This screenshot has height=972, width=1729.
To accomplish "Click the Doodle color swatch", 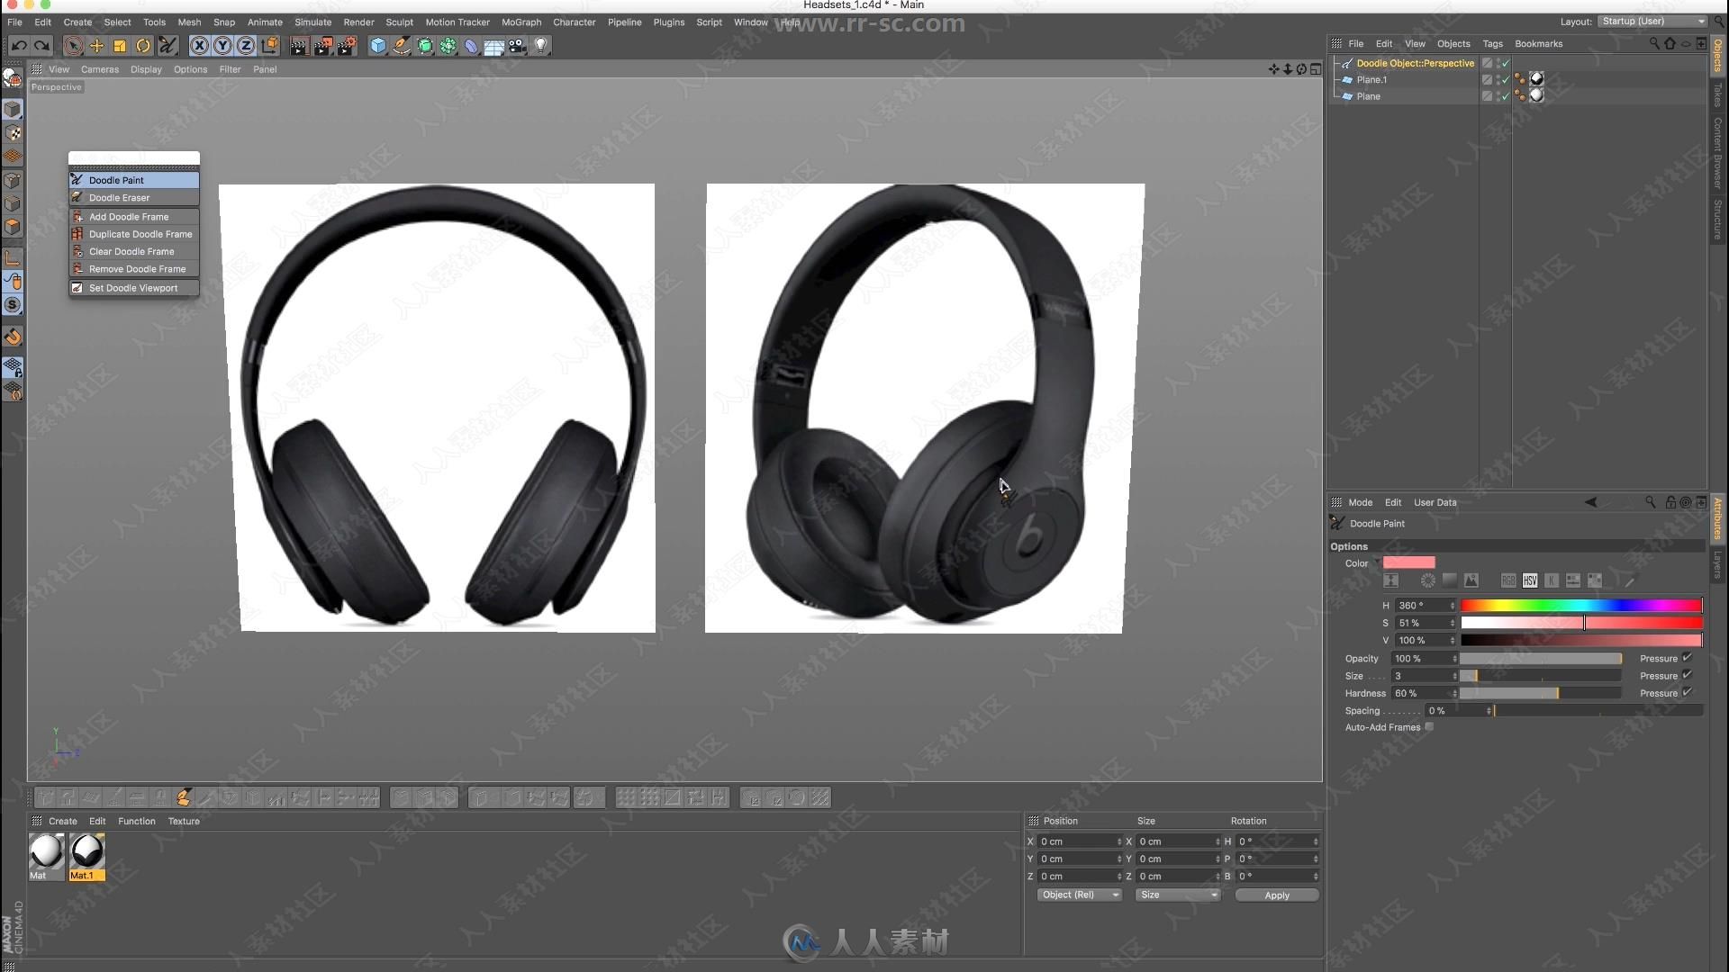I will [x=1408, y=562].
